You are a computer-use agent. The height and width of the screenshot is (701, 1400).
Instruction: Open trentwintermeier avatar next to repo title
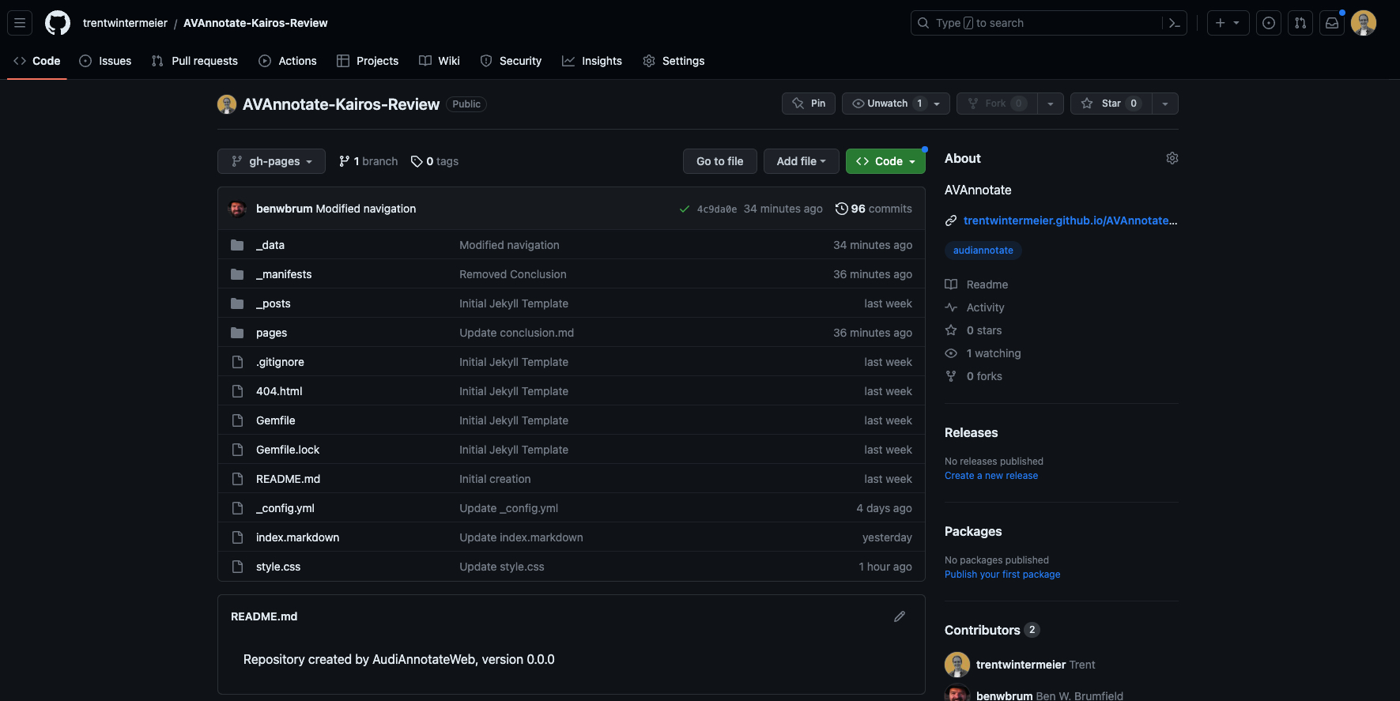point(227,104)
